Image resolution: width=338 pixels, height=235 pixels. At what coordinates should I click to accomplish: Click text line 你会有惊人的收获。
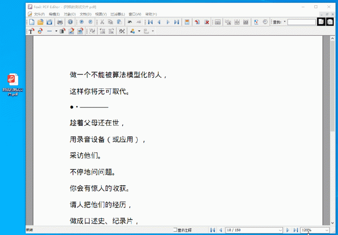[100, 189]
